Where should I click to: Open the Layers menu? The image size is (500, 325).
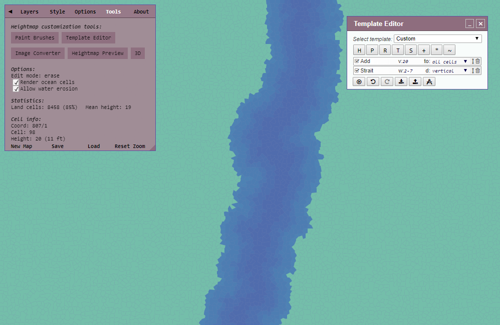coord(29,11)
